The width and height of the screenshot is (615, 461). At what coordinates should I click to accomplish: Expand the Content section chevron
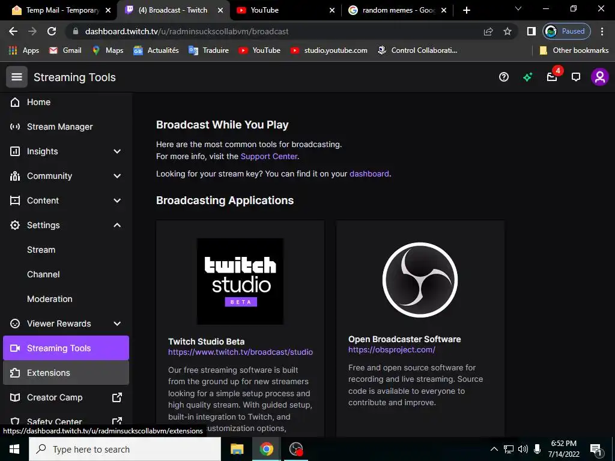(x=117, y=200)
